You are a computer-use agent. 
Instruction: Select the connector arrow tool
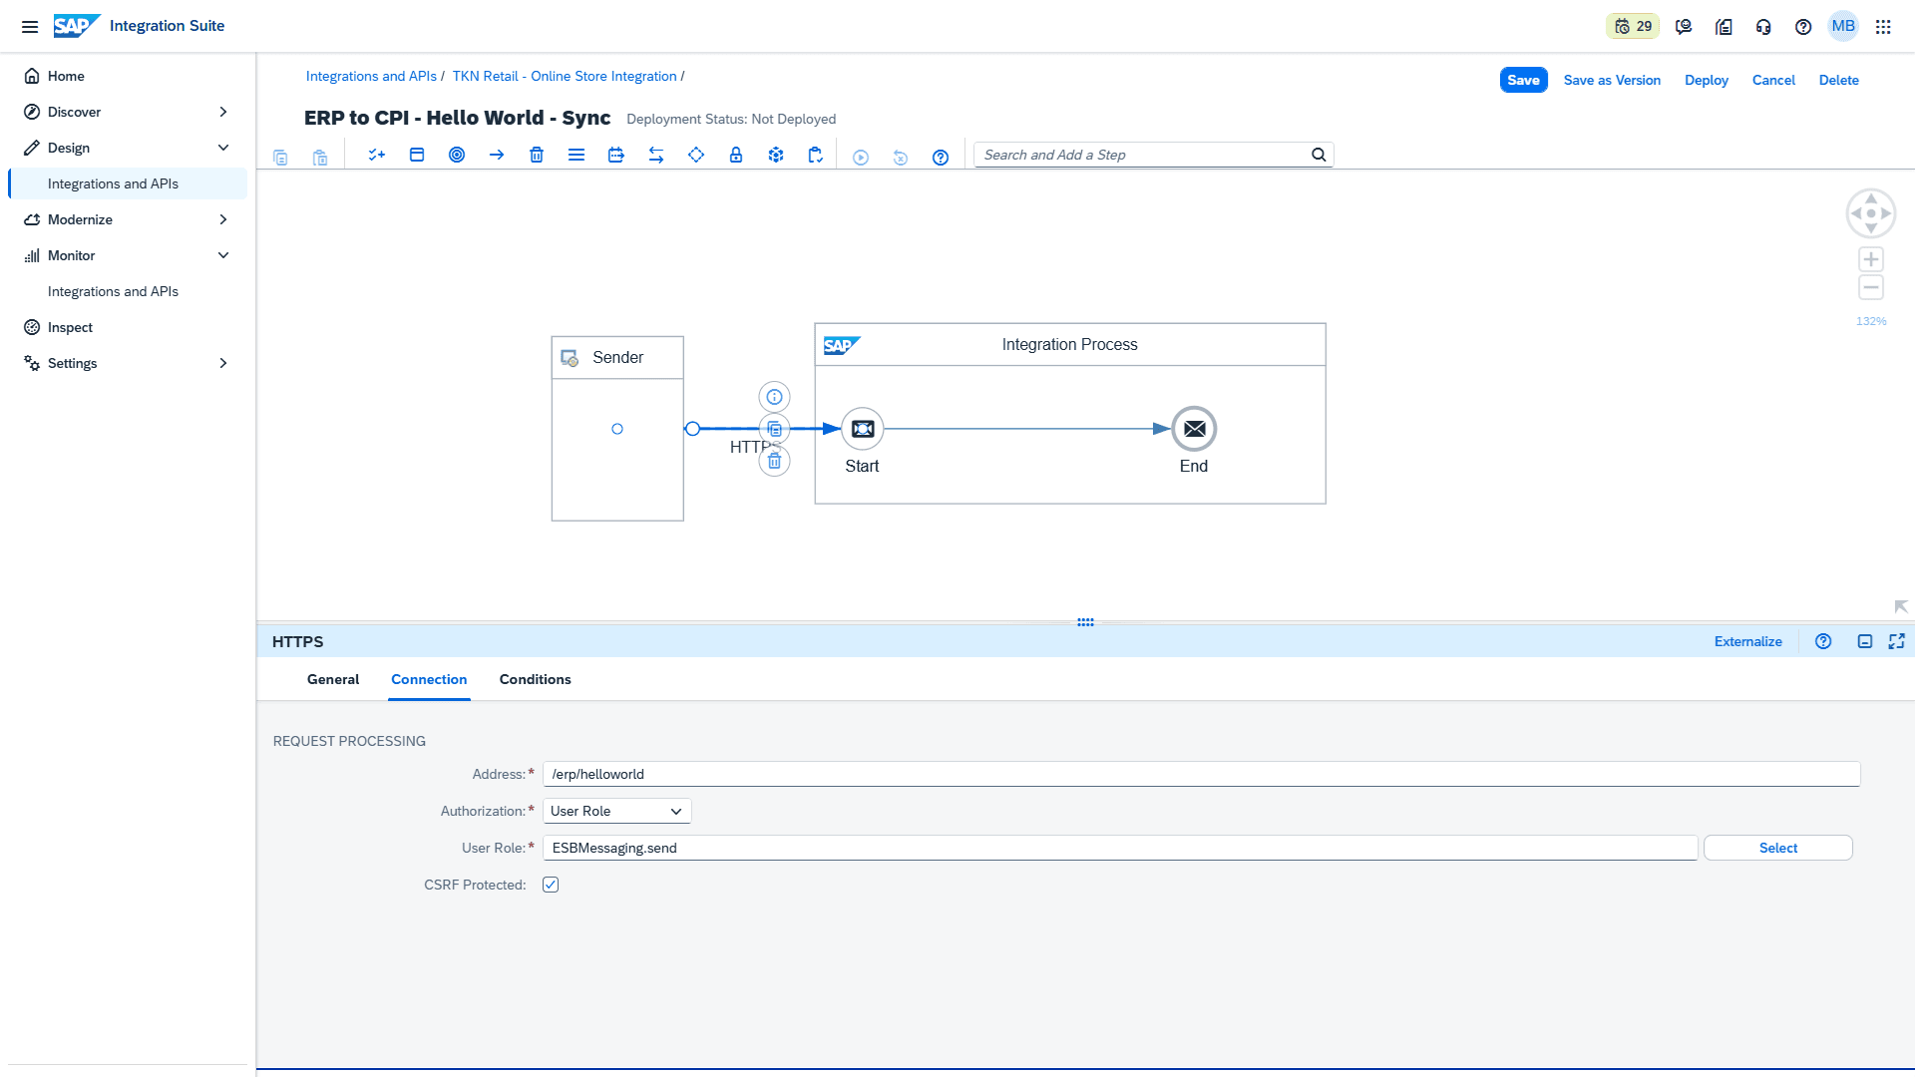(497, 155)
